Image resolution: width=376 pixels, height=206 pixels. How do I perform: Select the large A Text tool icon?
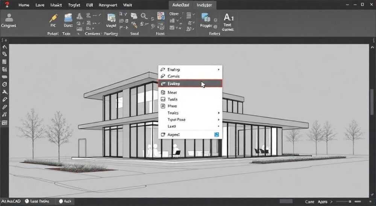(228, 18)
